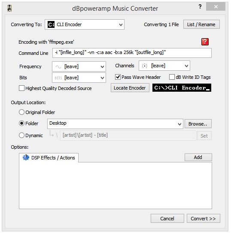Screen dimensions: 231x234
Task: Close the dBpoweramp Music Converter window
Action: [x=216, y=6]
